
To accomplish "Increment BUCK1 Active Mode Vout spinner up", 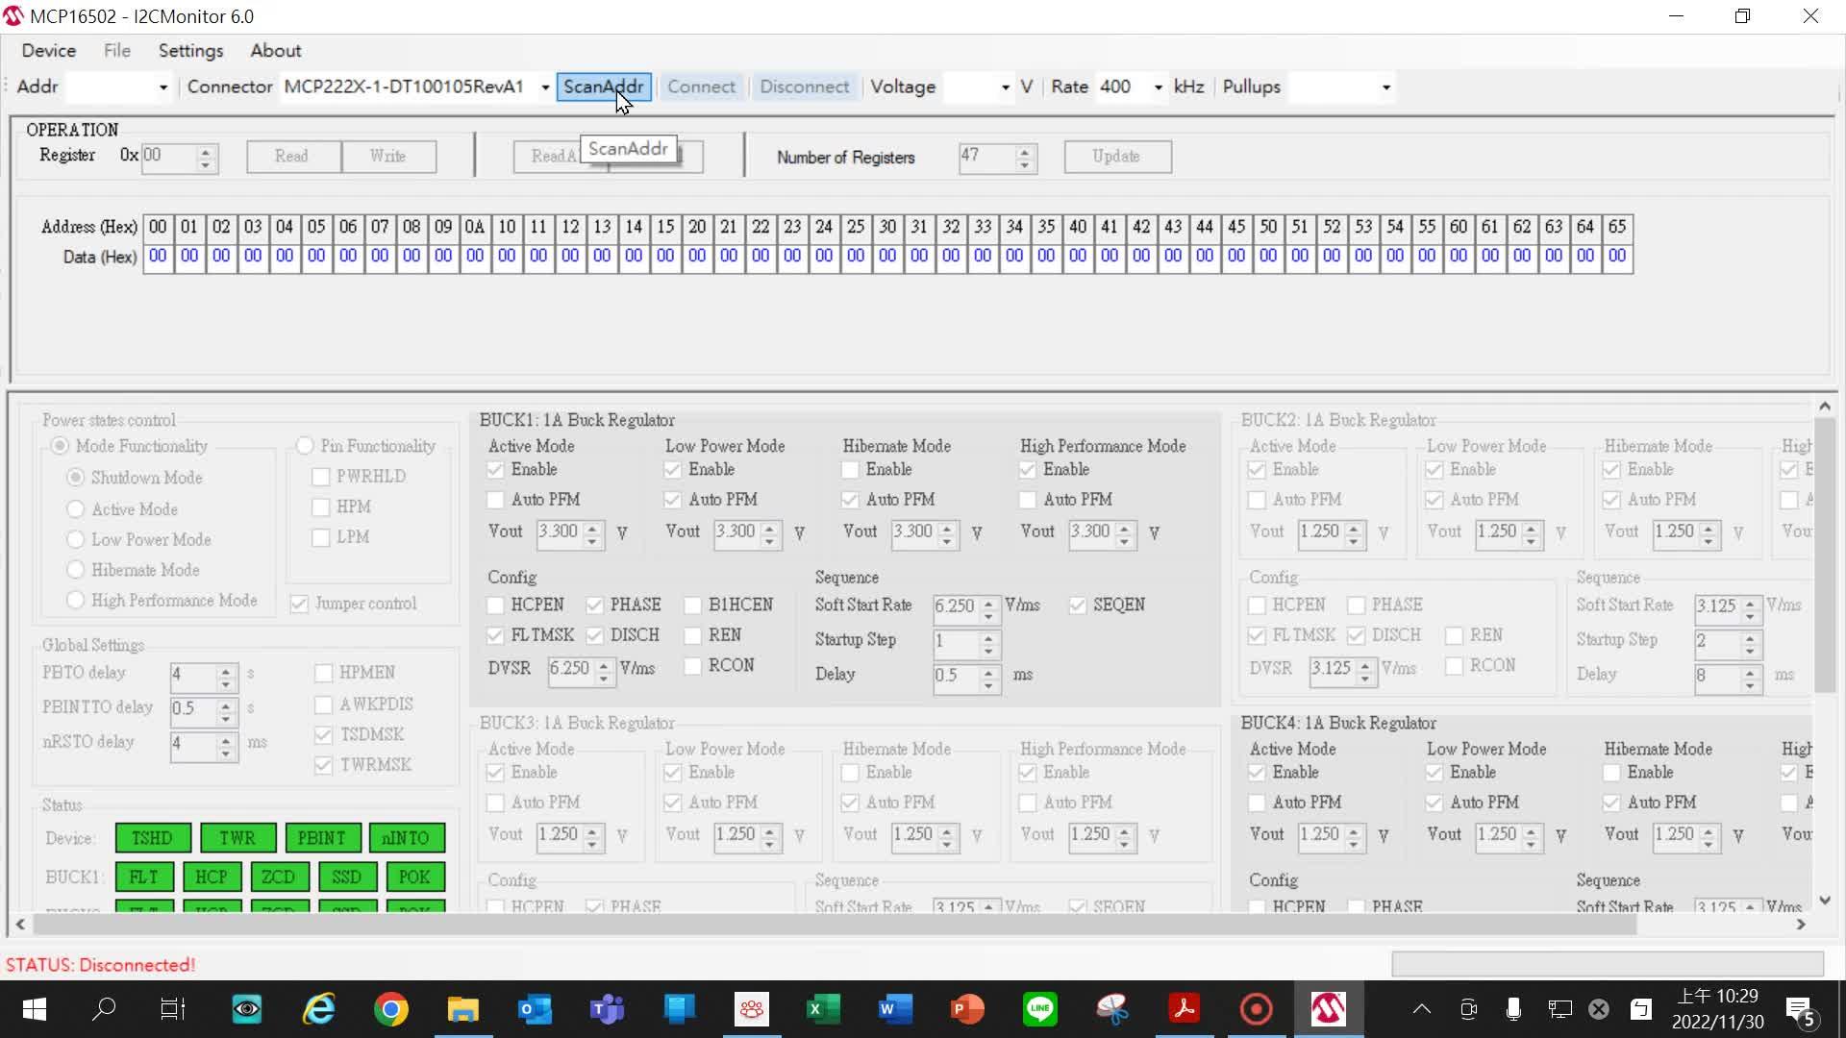I will click(593, 526).
